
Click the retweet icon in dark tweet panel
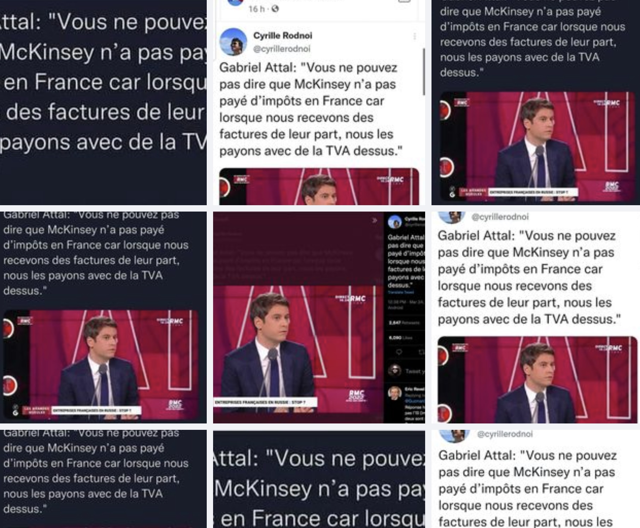pos(421,352)
